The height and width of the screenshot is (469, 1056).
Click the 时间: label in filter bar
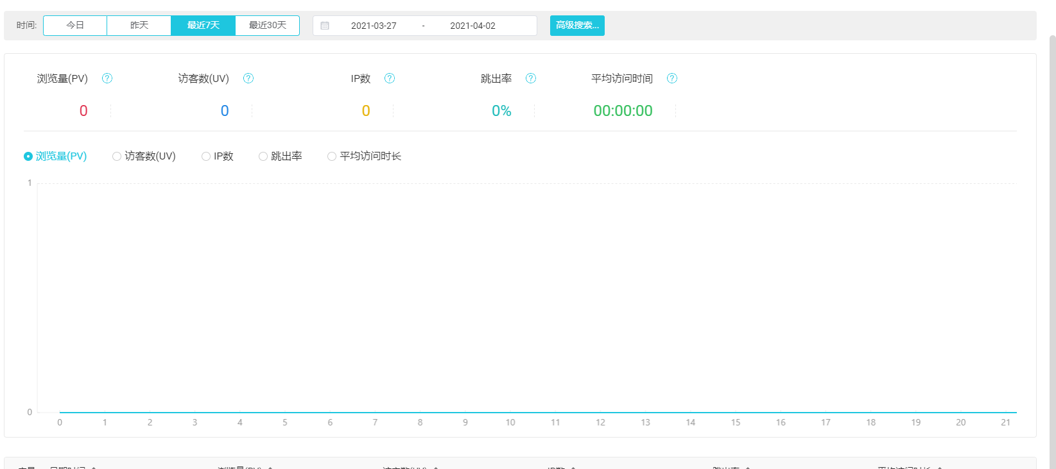tap(26, 26)
